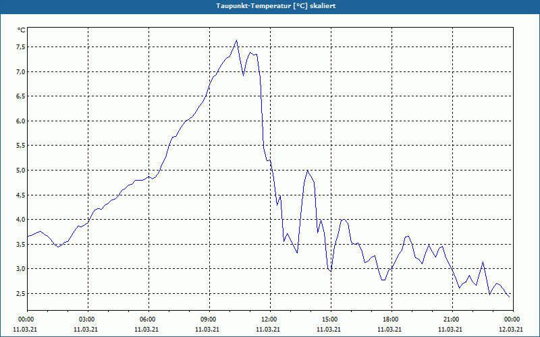Click the 3,0 temperature axis label
Viewport: 540px width, 337px height.
click(x=21, y=268)
